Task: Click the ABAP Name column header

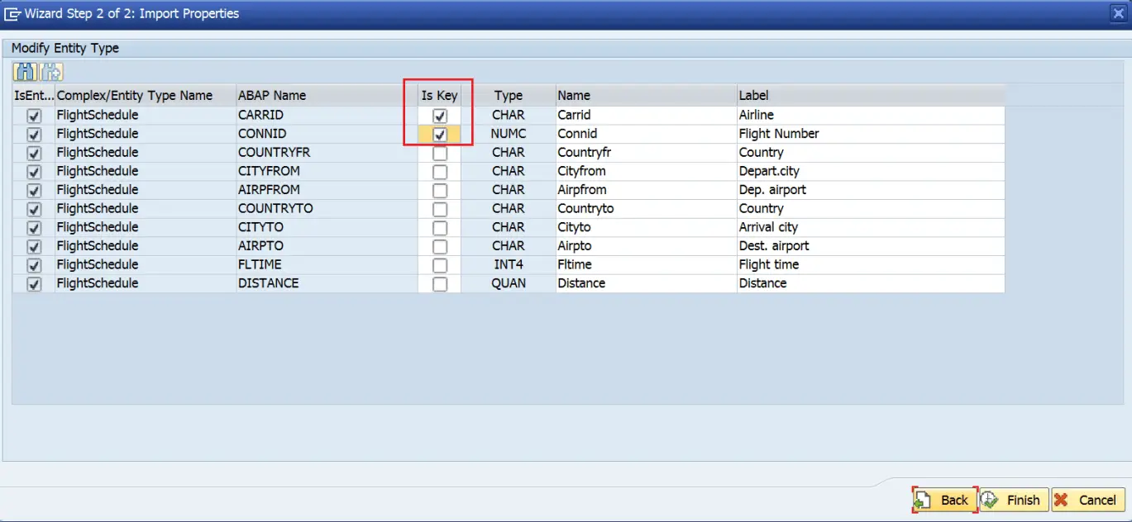Action: point(271,96)
